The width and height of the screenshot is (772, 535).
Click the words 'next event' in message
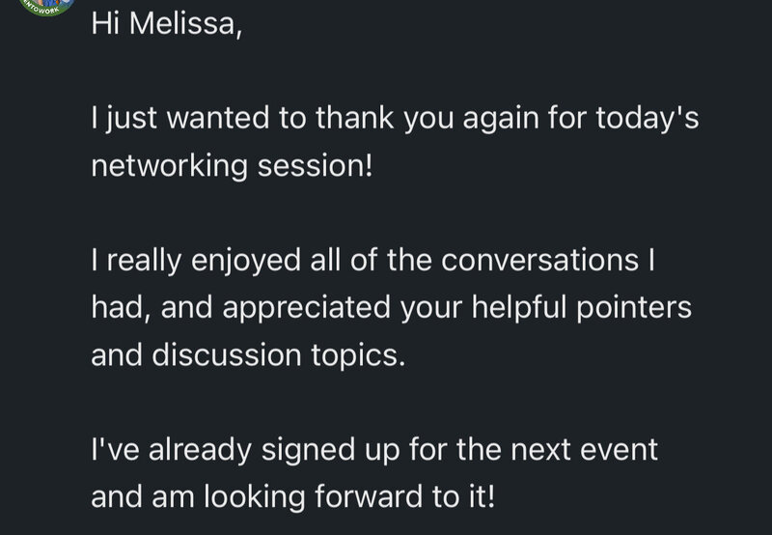(584, 449)
